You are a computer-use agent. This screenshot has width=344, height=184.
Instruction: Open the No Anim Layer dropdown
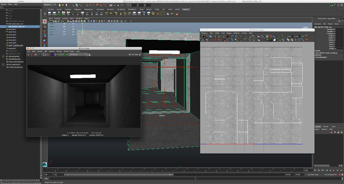click(x=313, y=175)
